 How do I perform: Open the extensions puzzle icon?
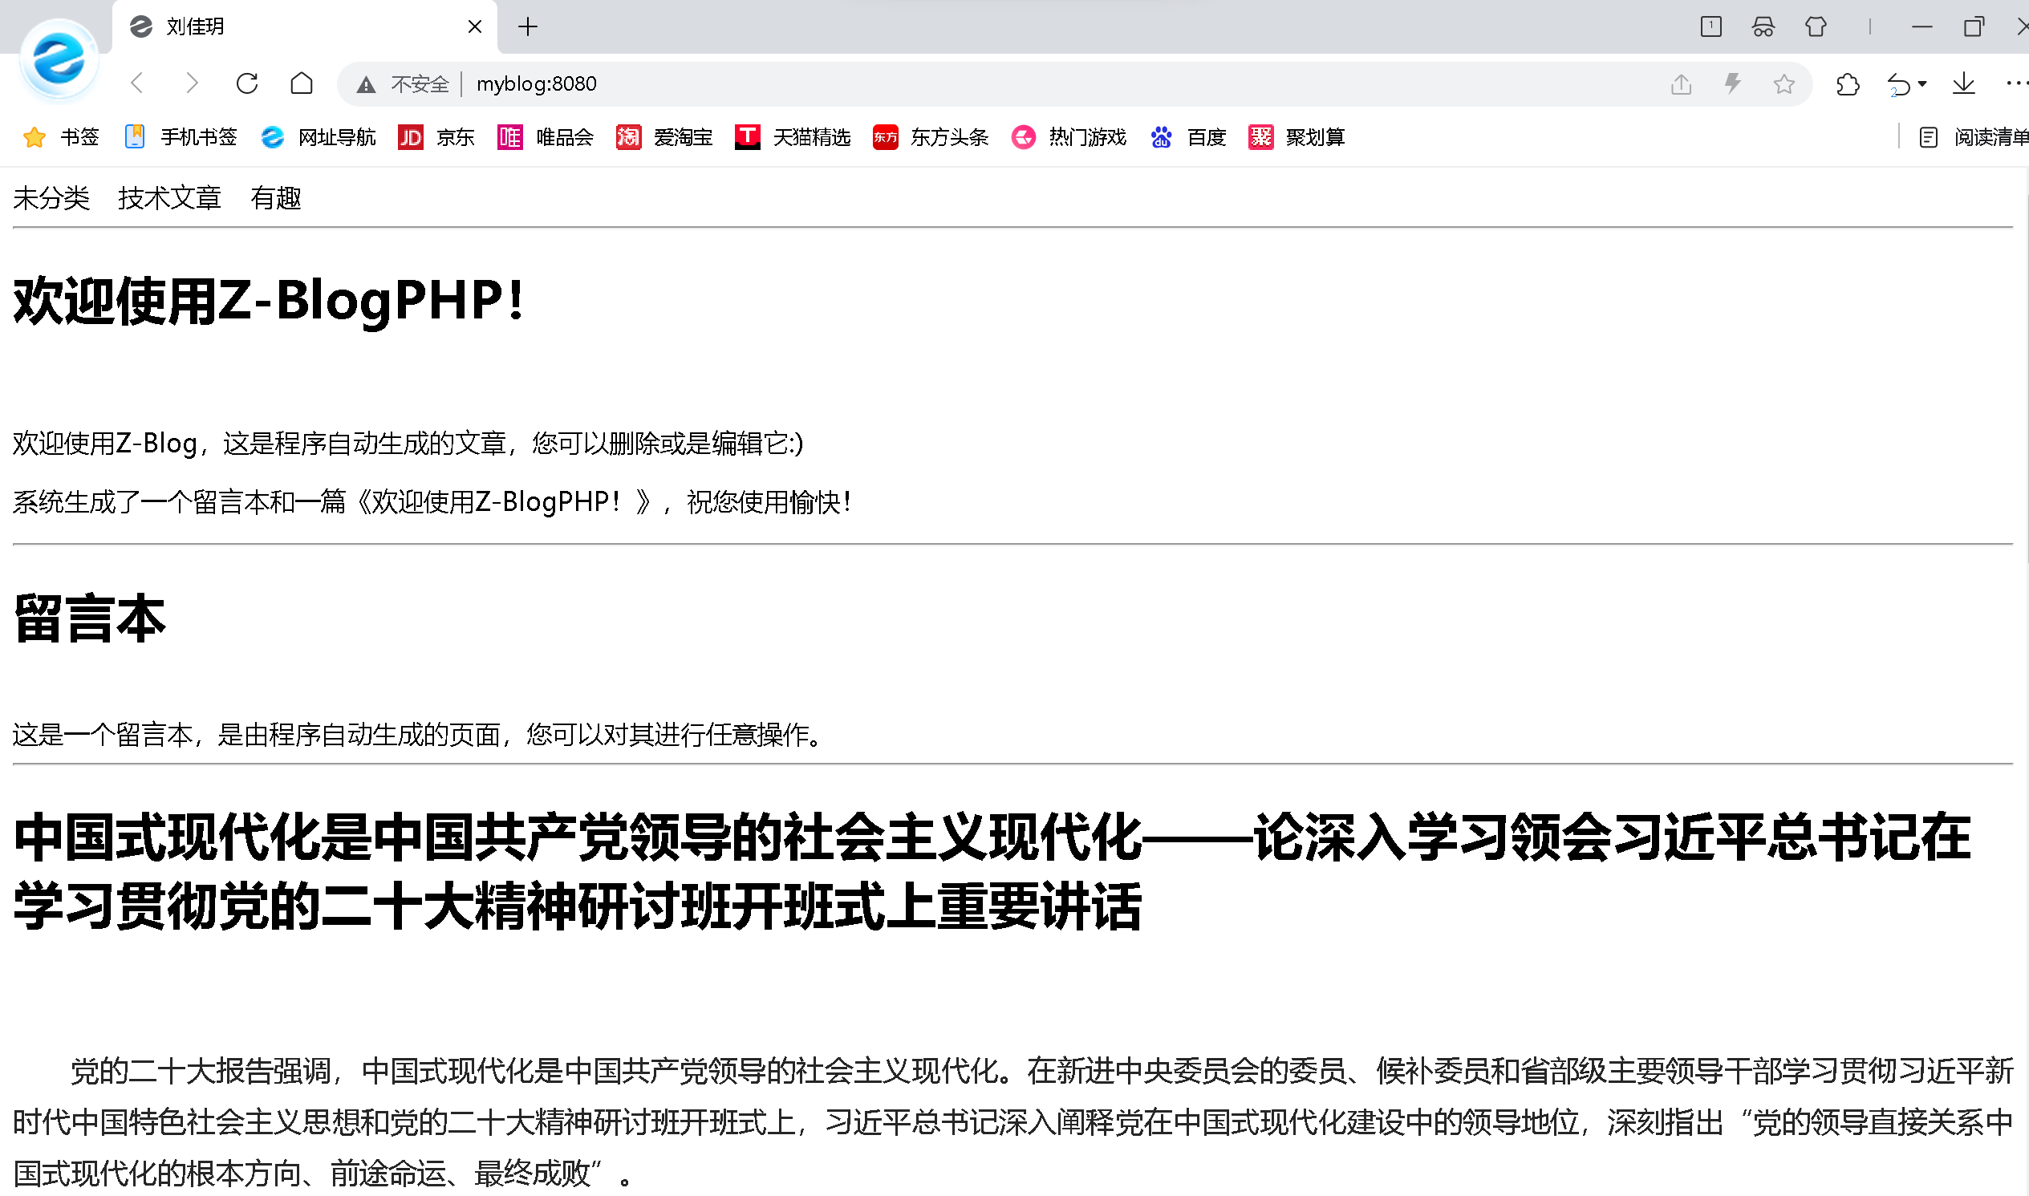(x=1847, y=83)
